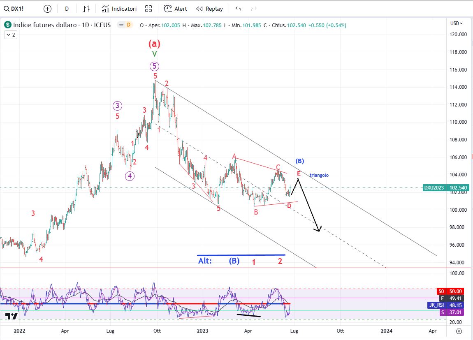
Task: Change the chart style via candles icon
Action: coord(86,9)
